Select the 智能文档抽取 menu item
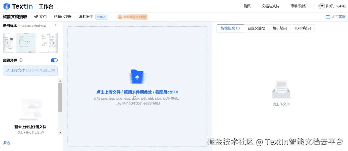 click(x=15, y=17)
